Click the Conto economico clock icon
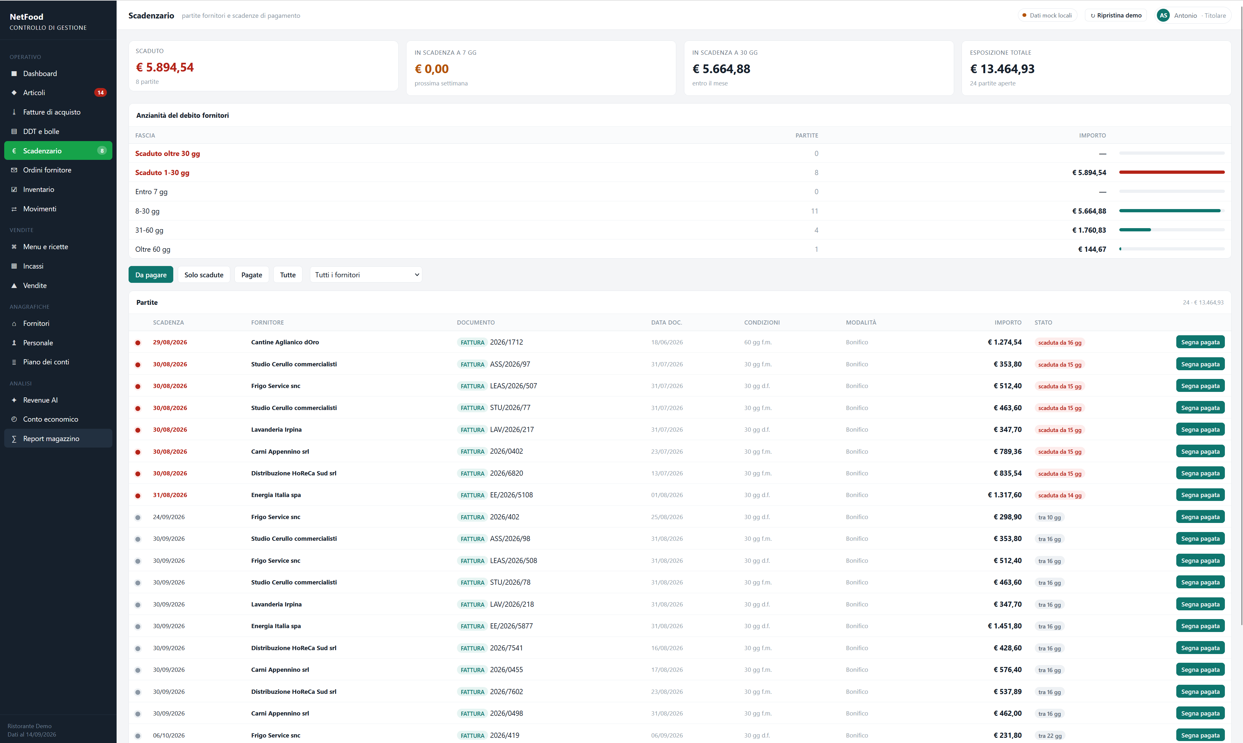The width and height of the screenshot is (1243, 743). click(14, 420)
